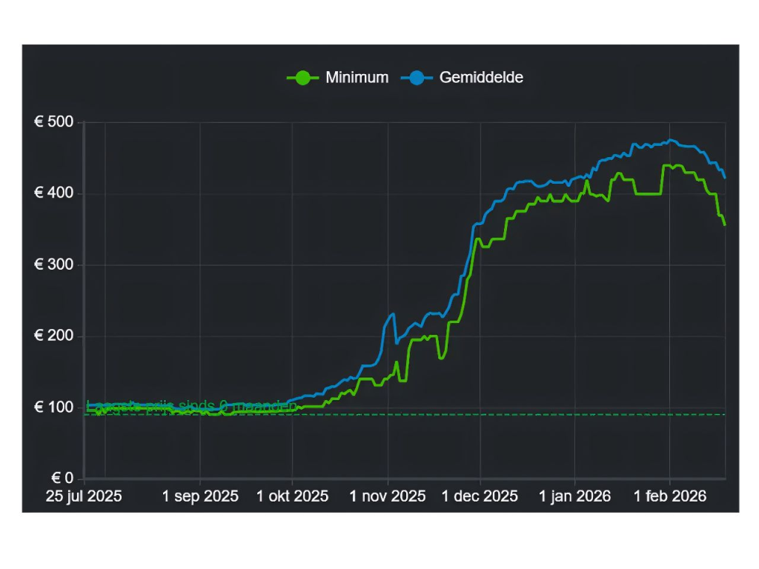Click the green Minimum legend marker
This screenshot has width=759, height=569.
(302, 78)
